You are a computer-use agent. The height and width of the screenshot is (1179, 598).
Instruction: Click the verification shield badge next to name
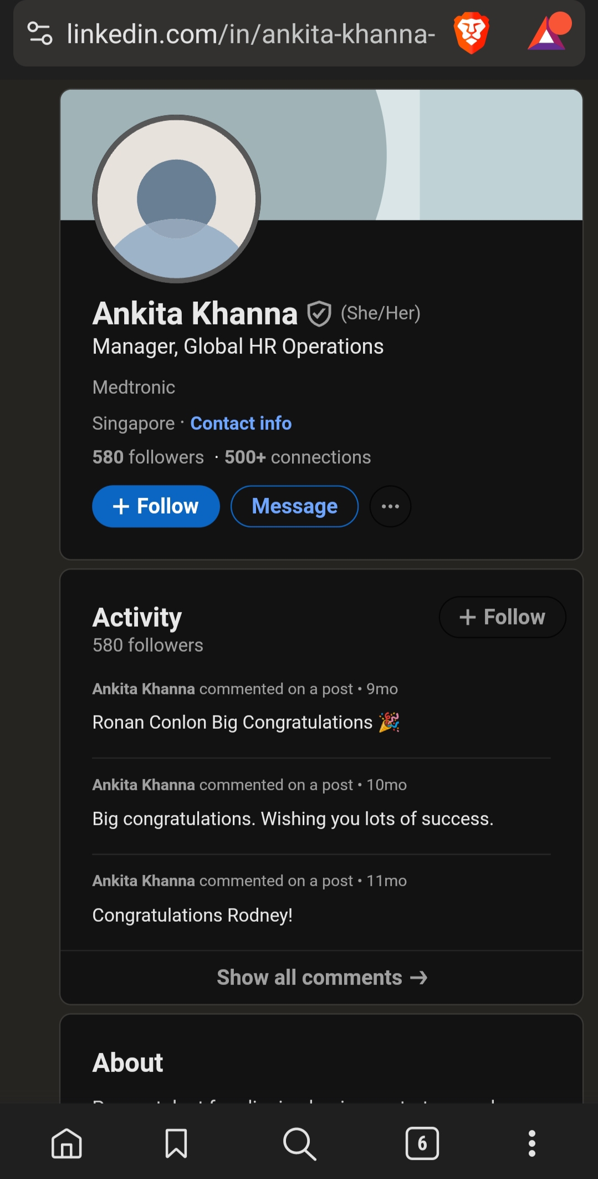(x=319, y=314)
